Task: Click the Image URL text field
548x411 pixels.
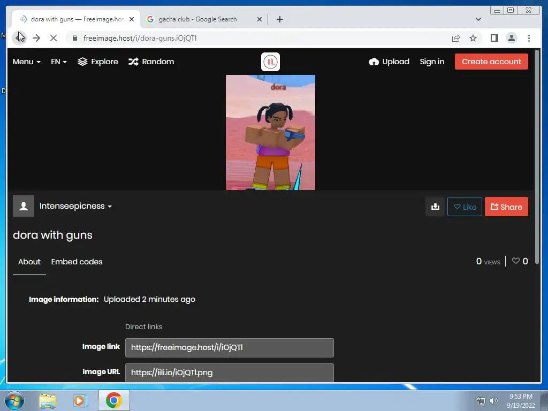Action: pos(230,372)
